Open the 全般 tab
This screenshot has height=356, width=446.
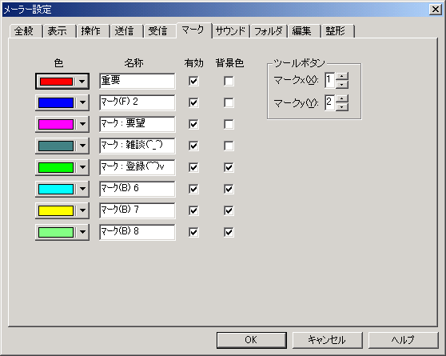point(24,31)
